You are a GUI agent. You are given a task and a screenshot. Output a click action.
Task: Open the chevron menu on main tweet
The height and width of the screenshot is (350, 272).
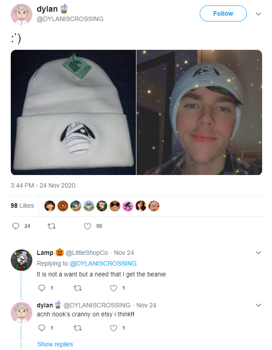point(259,14)
